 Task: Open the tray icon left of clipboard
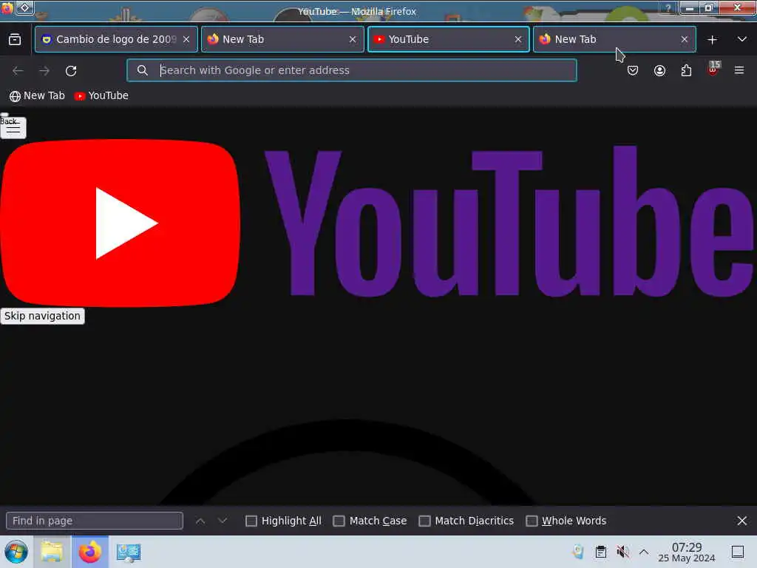[578, 552]
